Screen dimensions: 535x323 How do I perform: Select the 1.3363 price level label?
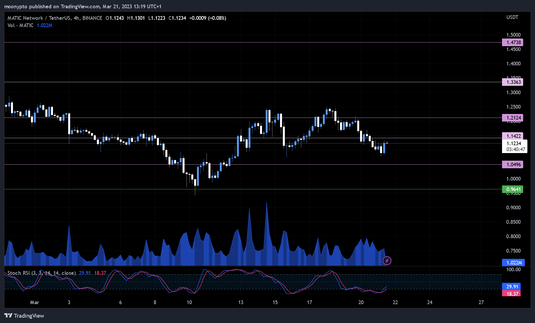pos(512,82)
